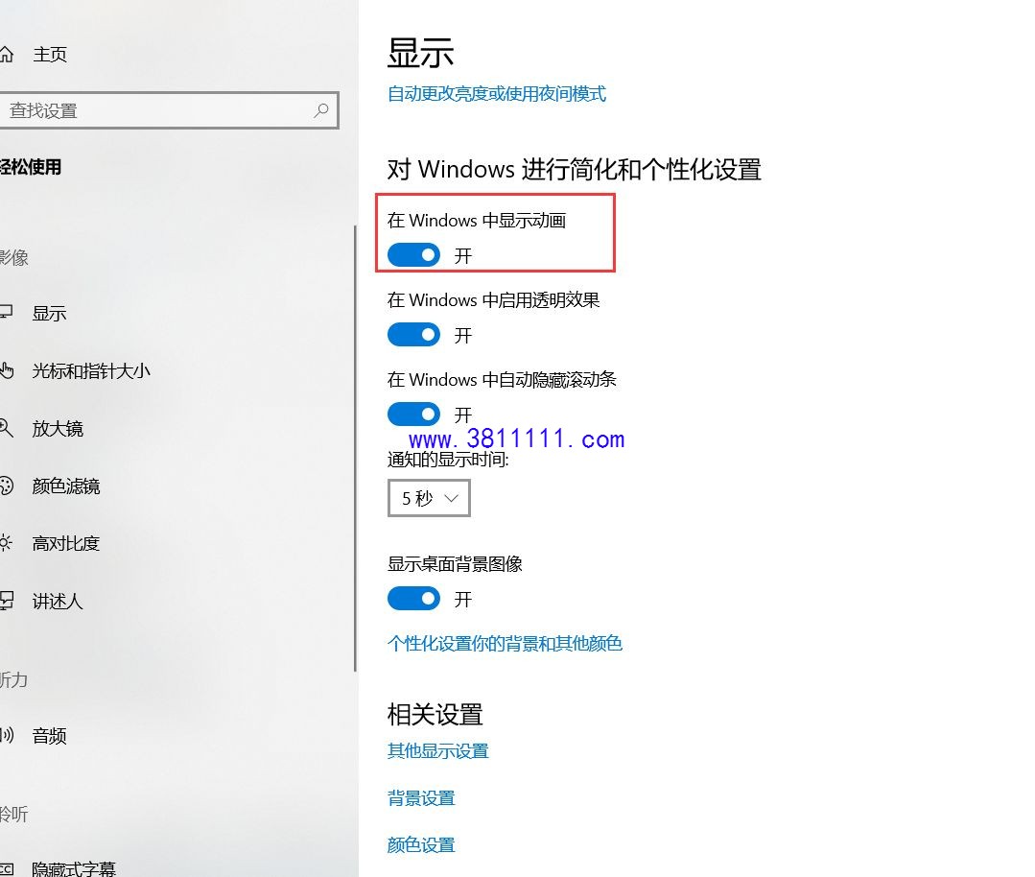Select 放大镜 in the sidebar
This screenshot has height=877, width=1035.
[58, 429]
